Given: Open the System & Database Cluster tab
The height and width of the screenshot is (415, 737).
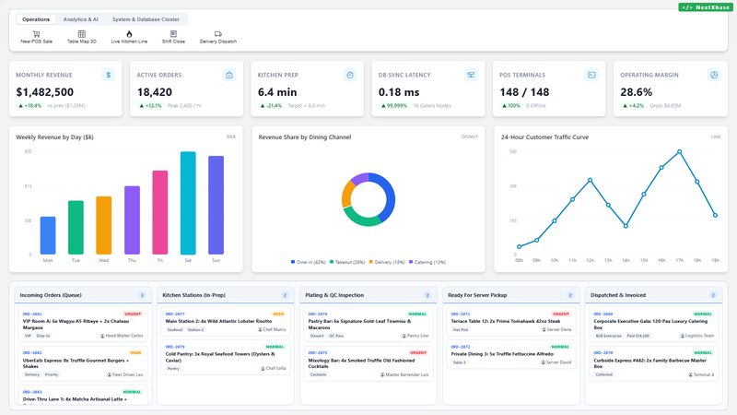Looking at the screenshot, I should click(x=146, y=19).
